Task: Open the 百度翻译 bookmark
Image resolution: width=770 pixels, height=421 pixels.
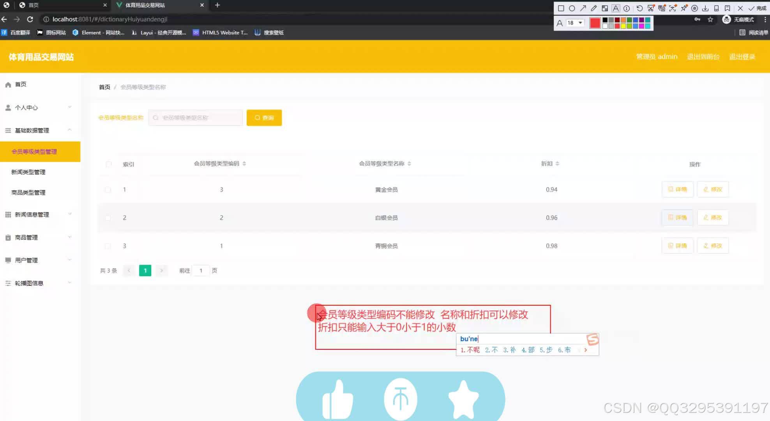Action: 16,33
